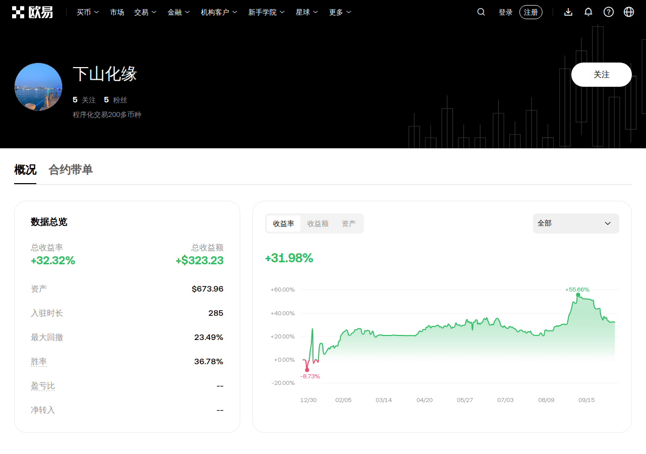Click the -8.73% low point marker
Screen dimensions: 646x454
(307, 370)
